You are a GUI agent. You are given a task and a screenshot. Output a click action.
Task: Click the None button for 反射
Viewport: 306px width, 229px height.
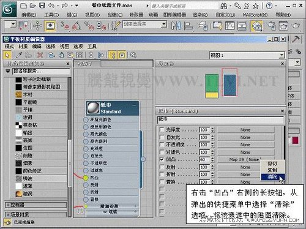coord(245,167)
